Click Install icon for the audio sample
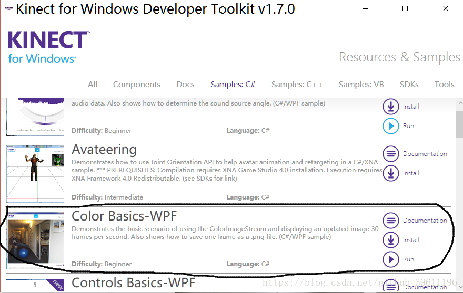The image size is (463, 293). pos(390,107)
